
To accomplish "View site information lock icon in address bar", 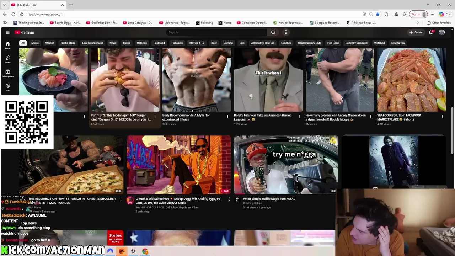I will (22, 14).
